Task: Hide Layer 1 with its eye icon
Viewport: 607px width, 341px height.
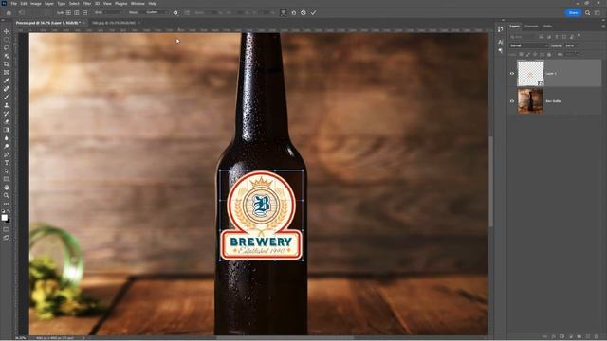Action: click(512, 74)
